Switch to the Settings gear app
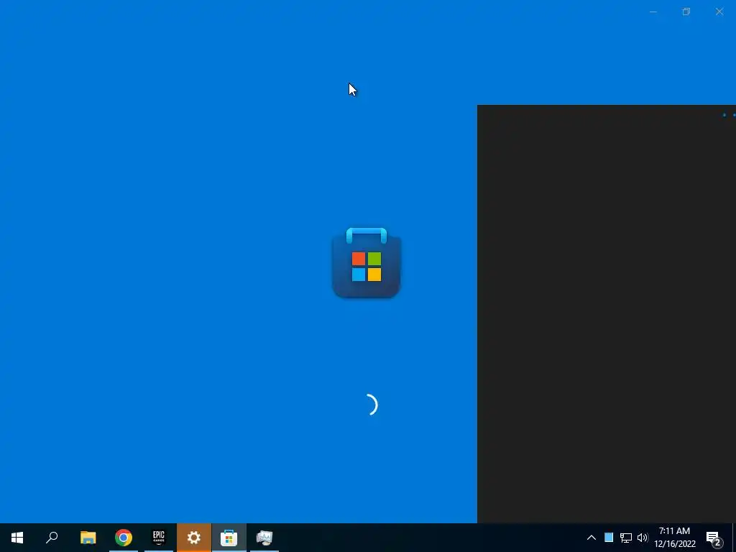The height and width of the screenshot is (552, 736). point(194,538)
